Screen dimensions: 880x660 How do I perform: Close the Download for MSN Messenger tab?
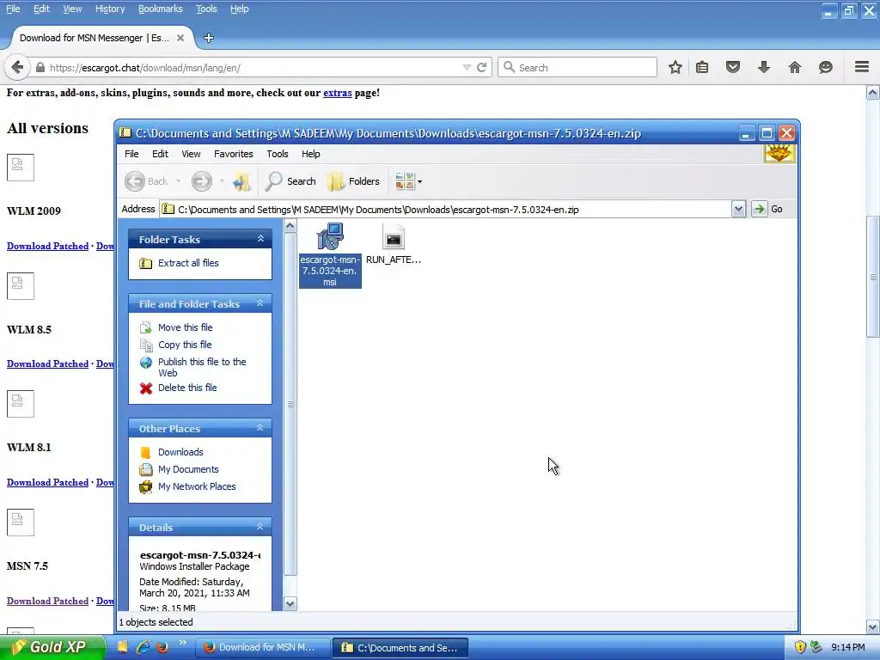click(x=180, y=38)
